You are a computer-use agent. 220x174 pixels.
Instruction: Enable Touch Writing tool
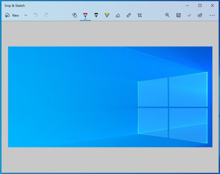point(74,15)
